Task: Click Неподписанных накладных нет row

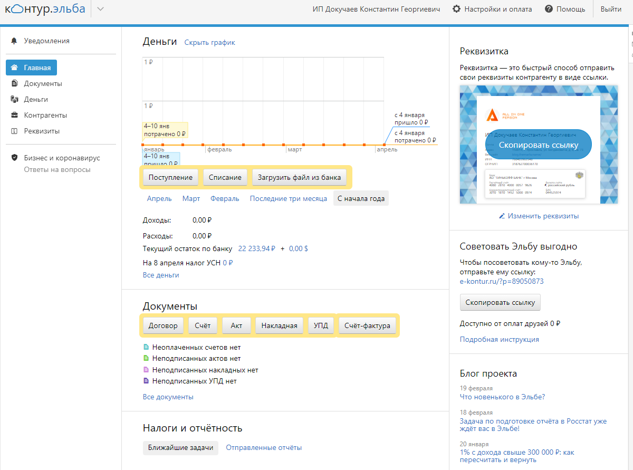Action: (200, 370)
